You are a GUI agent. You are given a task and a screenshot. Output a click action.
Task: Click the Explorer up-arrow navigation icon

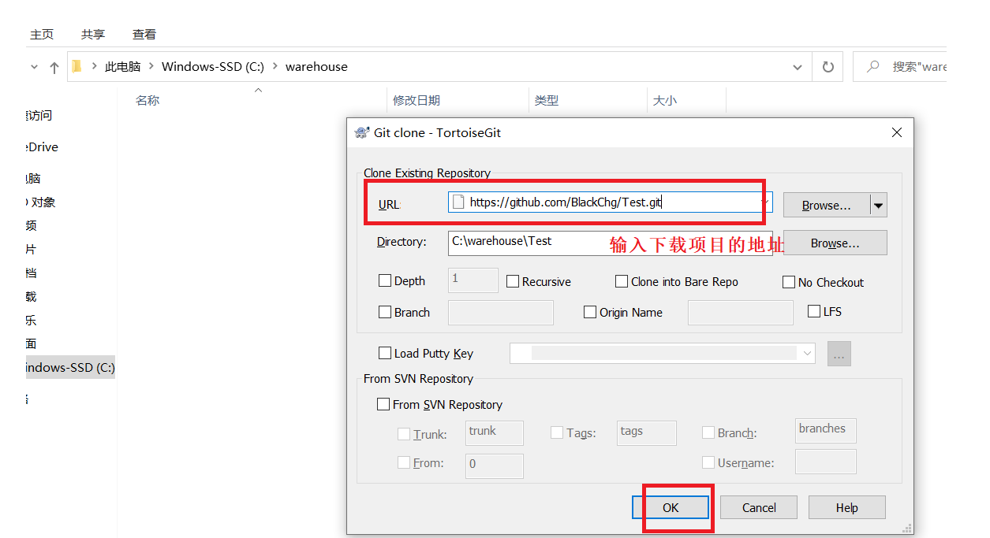54,67
